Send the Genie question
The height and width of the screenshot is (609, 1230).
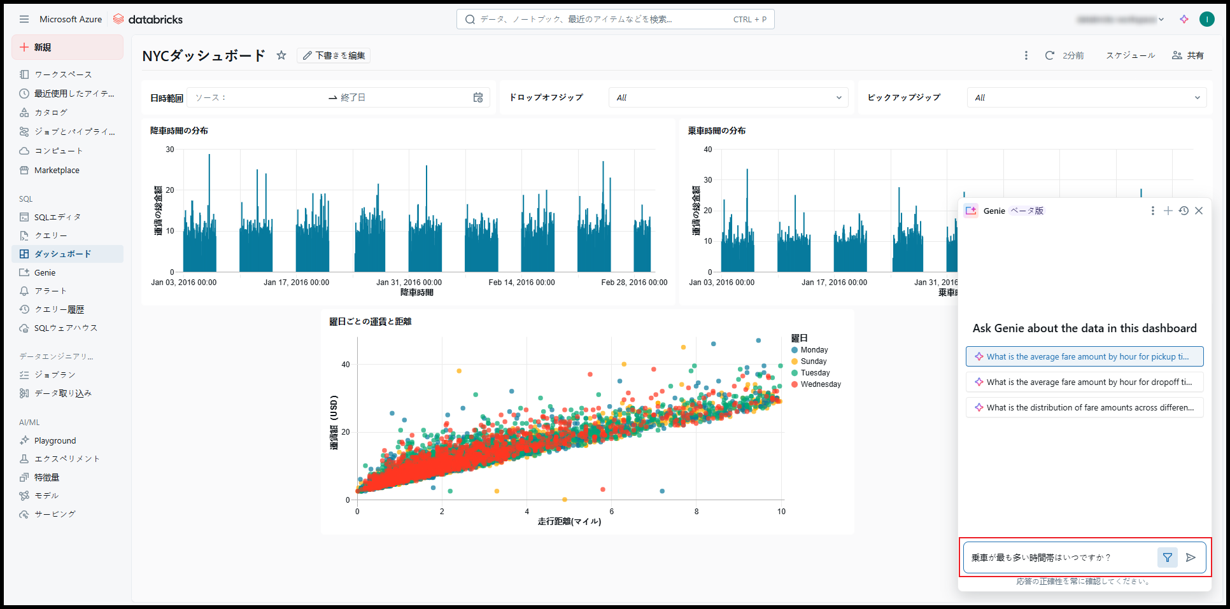tap(1191, 557)
